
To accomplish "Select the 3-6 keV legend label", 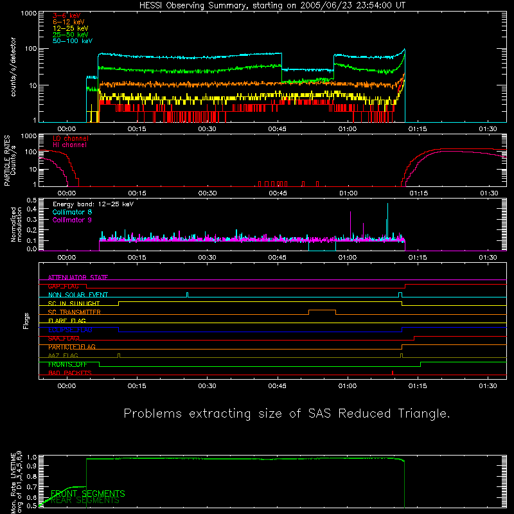I will [67, 15].
